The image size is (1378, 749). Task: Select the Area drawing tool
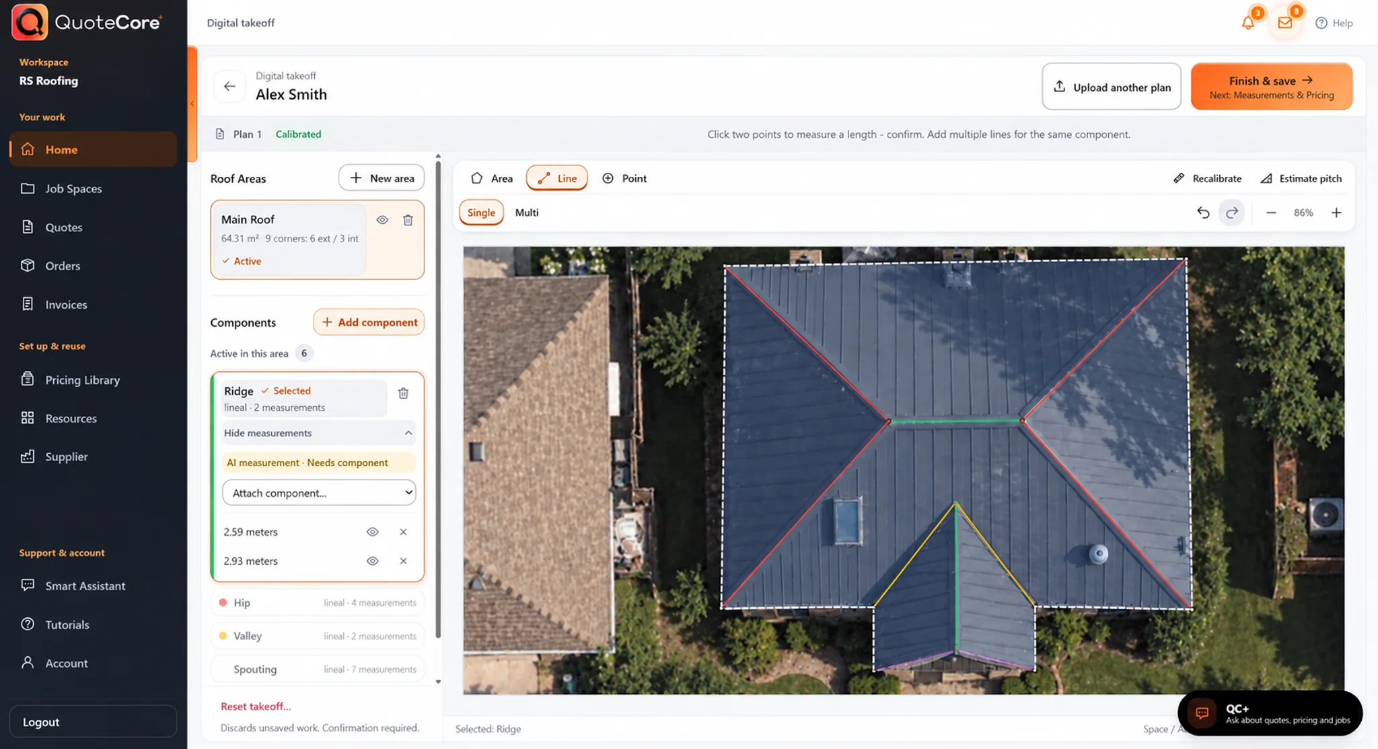(492, 178)
